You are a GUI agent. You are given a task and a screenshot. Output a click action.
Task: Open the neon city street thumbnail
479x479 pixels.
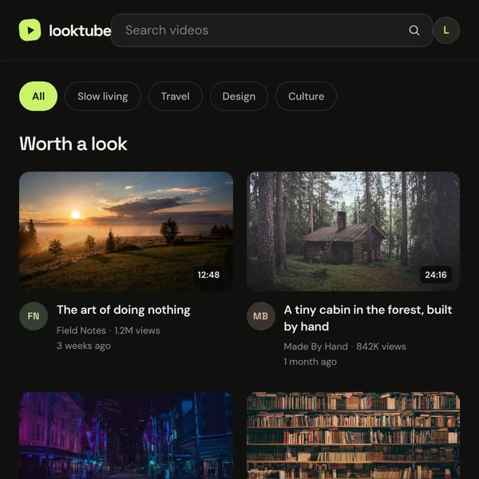[126, 435]
